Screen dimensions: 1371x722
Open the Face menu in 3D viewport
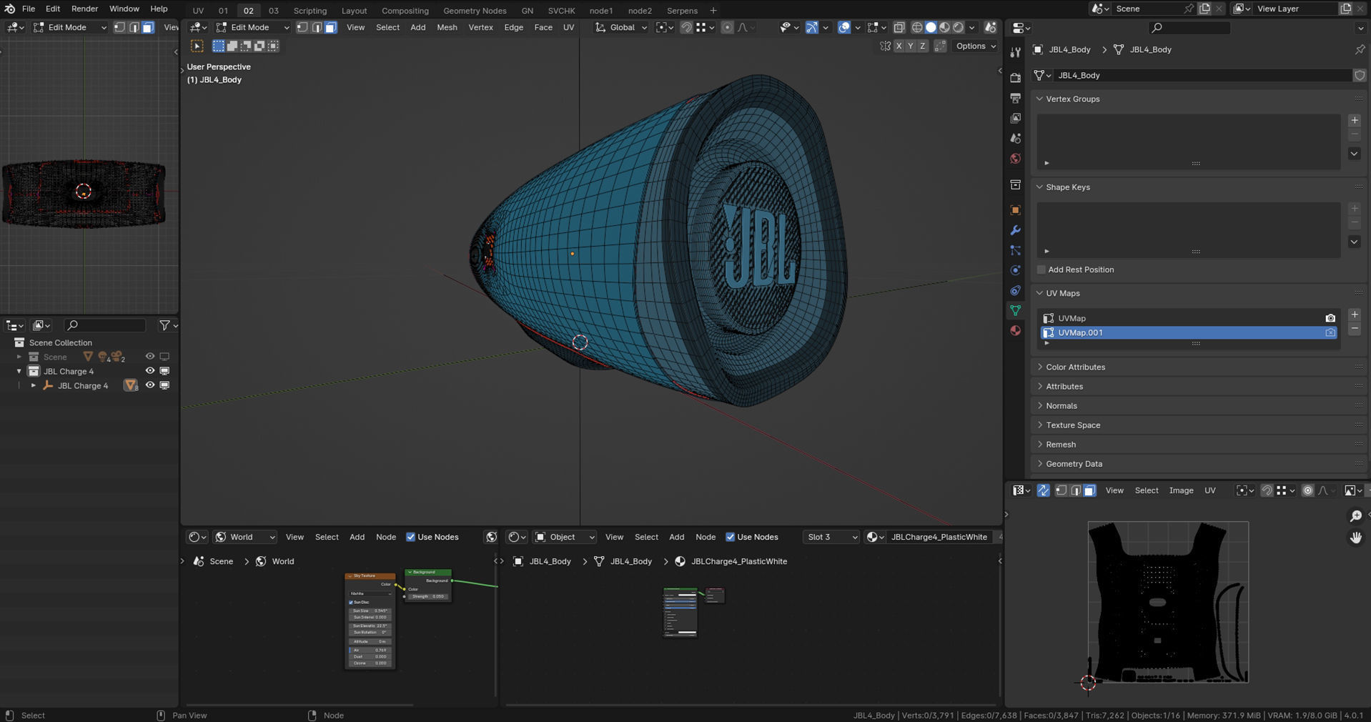click(x=543, y=27)
